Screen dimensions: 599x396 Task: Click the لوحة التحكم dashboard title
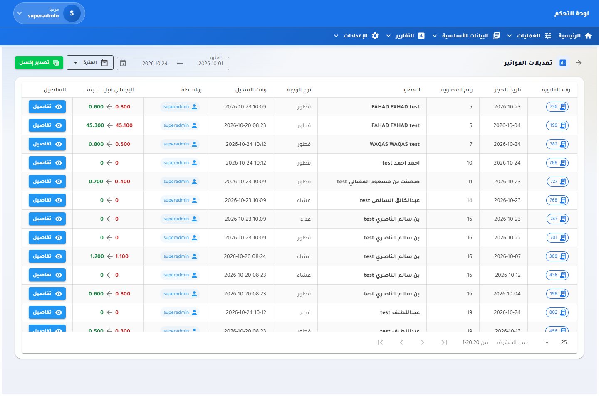(572, 13)
